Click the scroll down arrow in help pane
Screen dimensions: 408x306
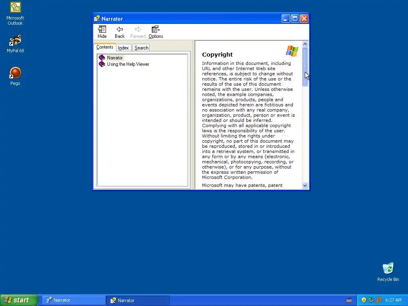tap(305, 186)
